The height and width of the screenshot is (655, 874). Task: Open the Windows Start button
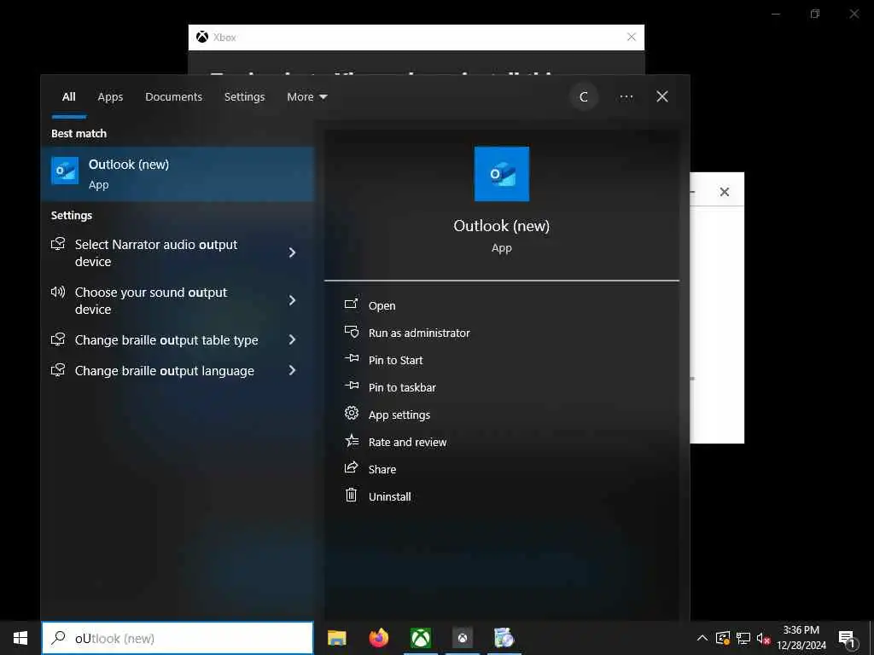[20, 638]
